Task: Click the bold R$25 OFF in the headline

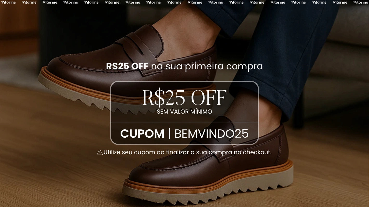Action: click(127, 66)
